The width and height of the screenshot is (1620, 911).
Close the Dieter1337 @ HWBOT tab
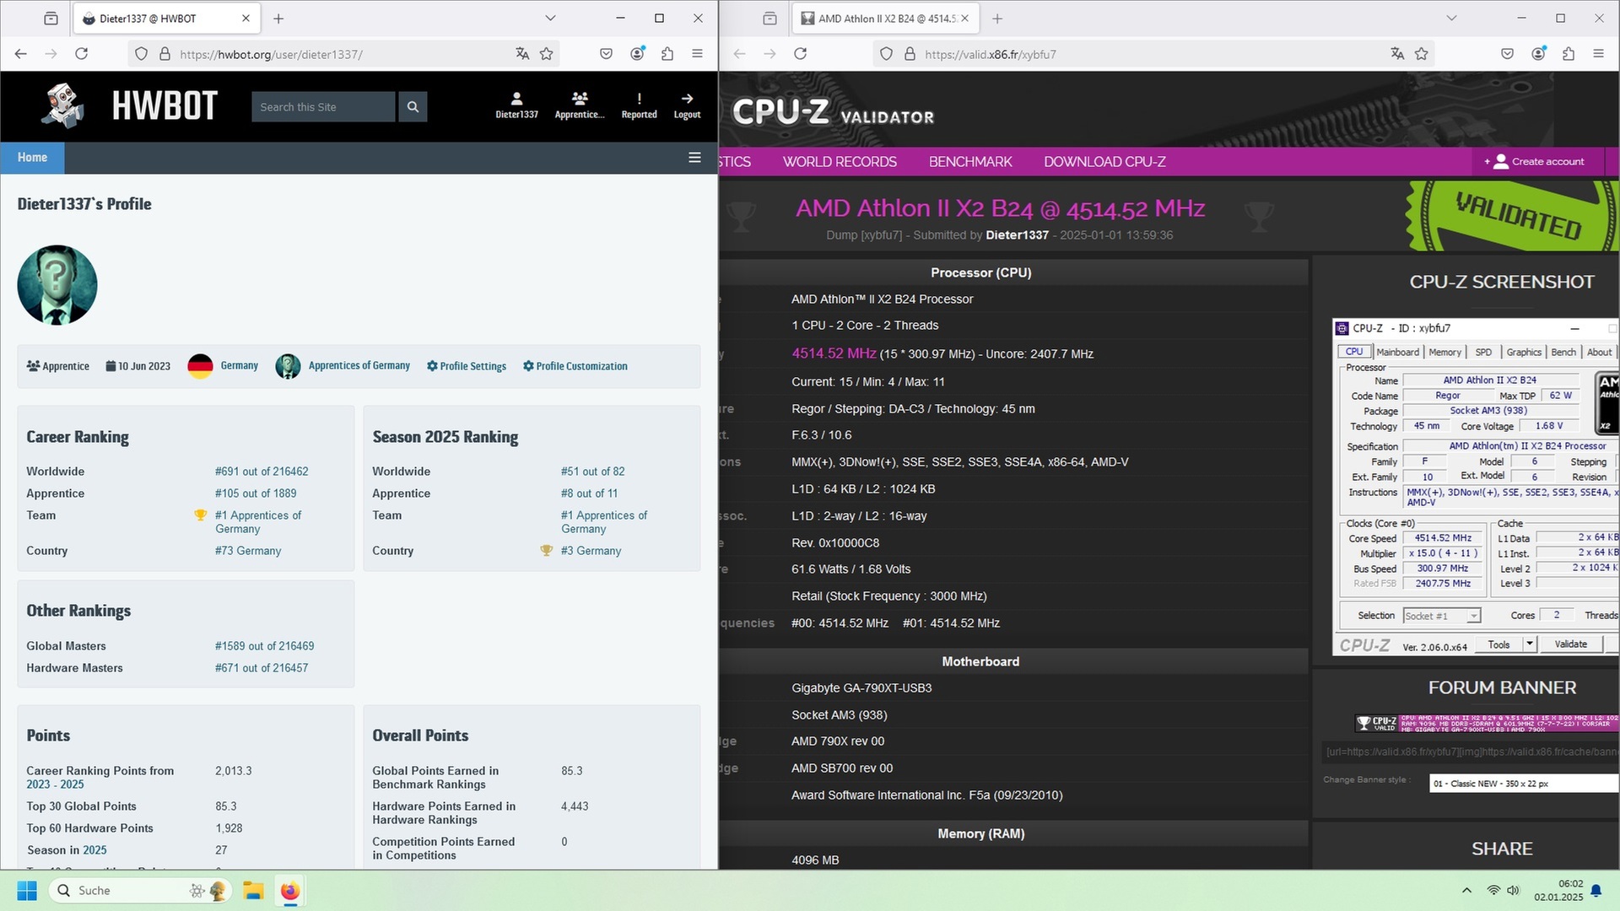point(246,19)
